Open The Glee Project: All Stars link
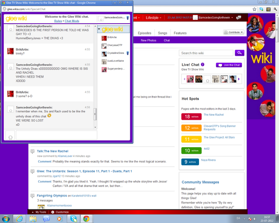 (219, 138)
